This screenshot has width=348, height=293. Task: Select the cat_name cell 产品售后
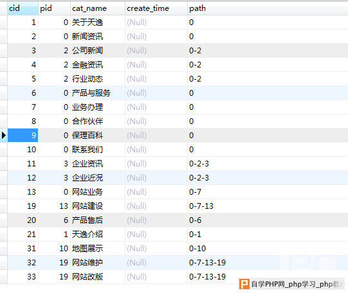tap(98, 220)
